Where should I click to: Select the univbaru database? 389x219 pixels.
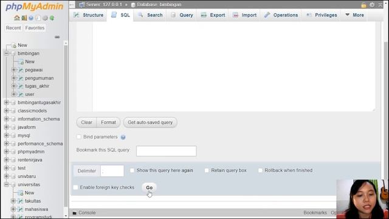(27, 176)
